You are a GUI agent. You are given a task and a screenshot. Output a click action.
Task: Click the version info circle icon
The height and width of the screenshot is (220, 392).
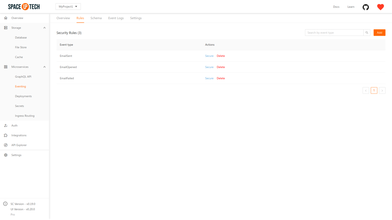(x=5, y=204)
